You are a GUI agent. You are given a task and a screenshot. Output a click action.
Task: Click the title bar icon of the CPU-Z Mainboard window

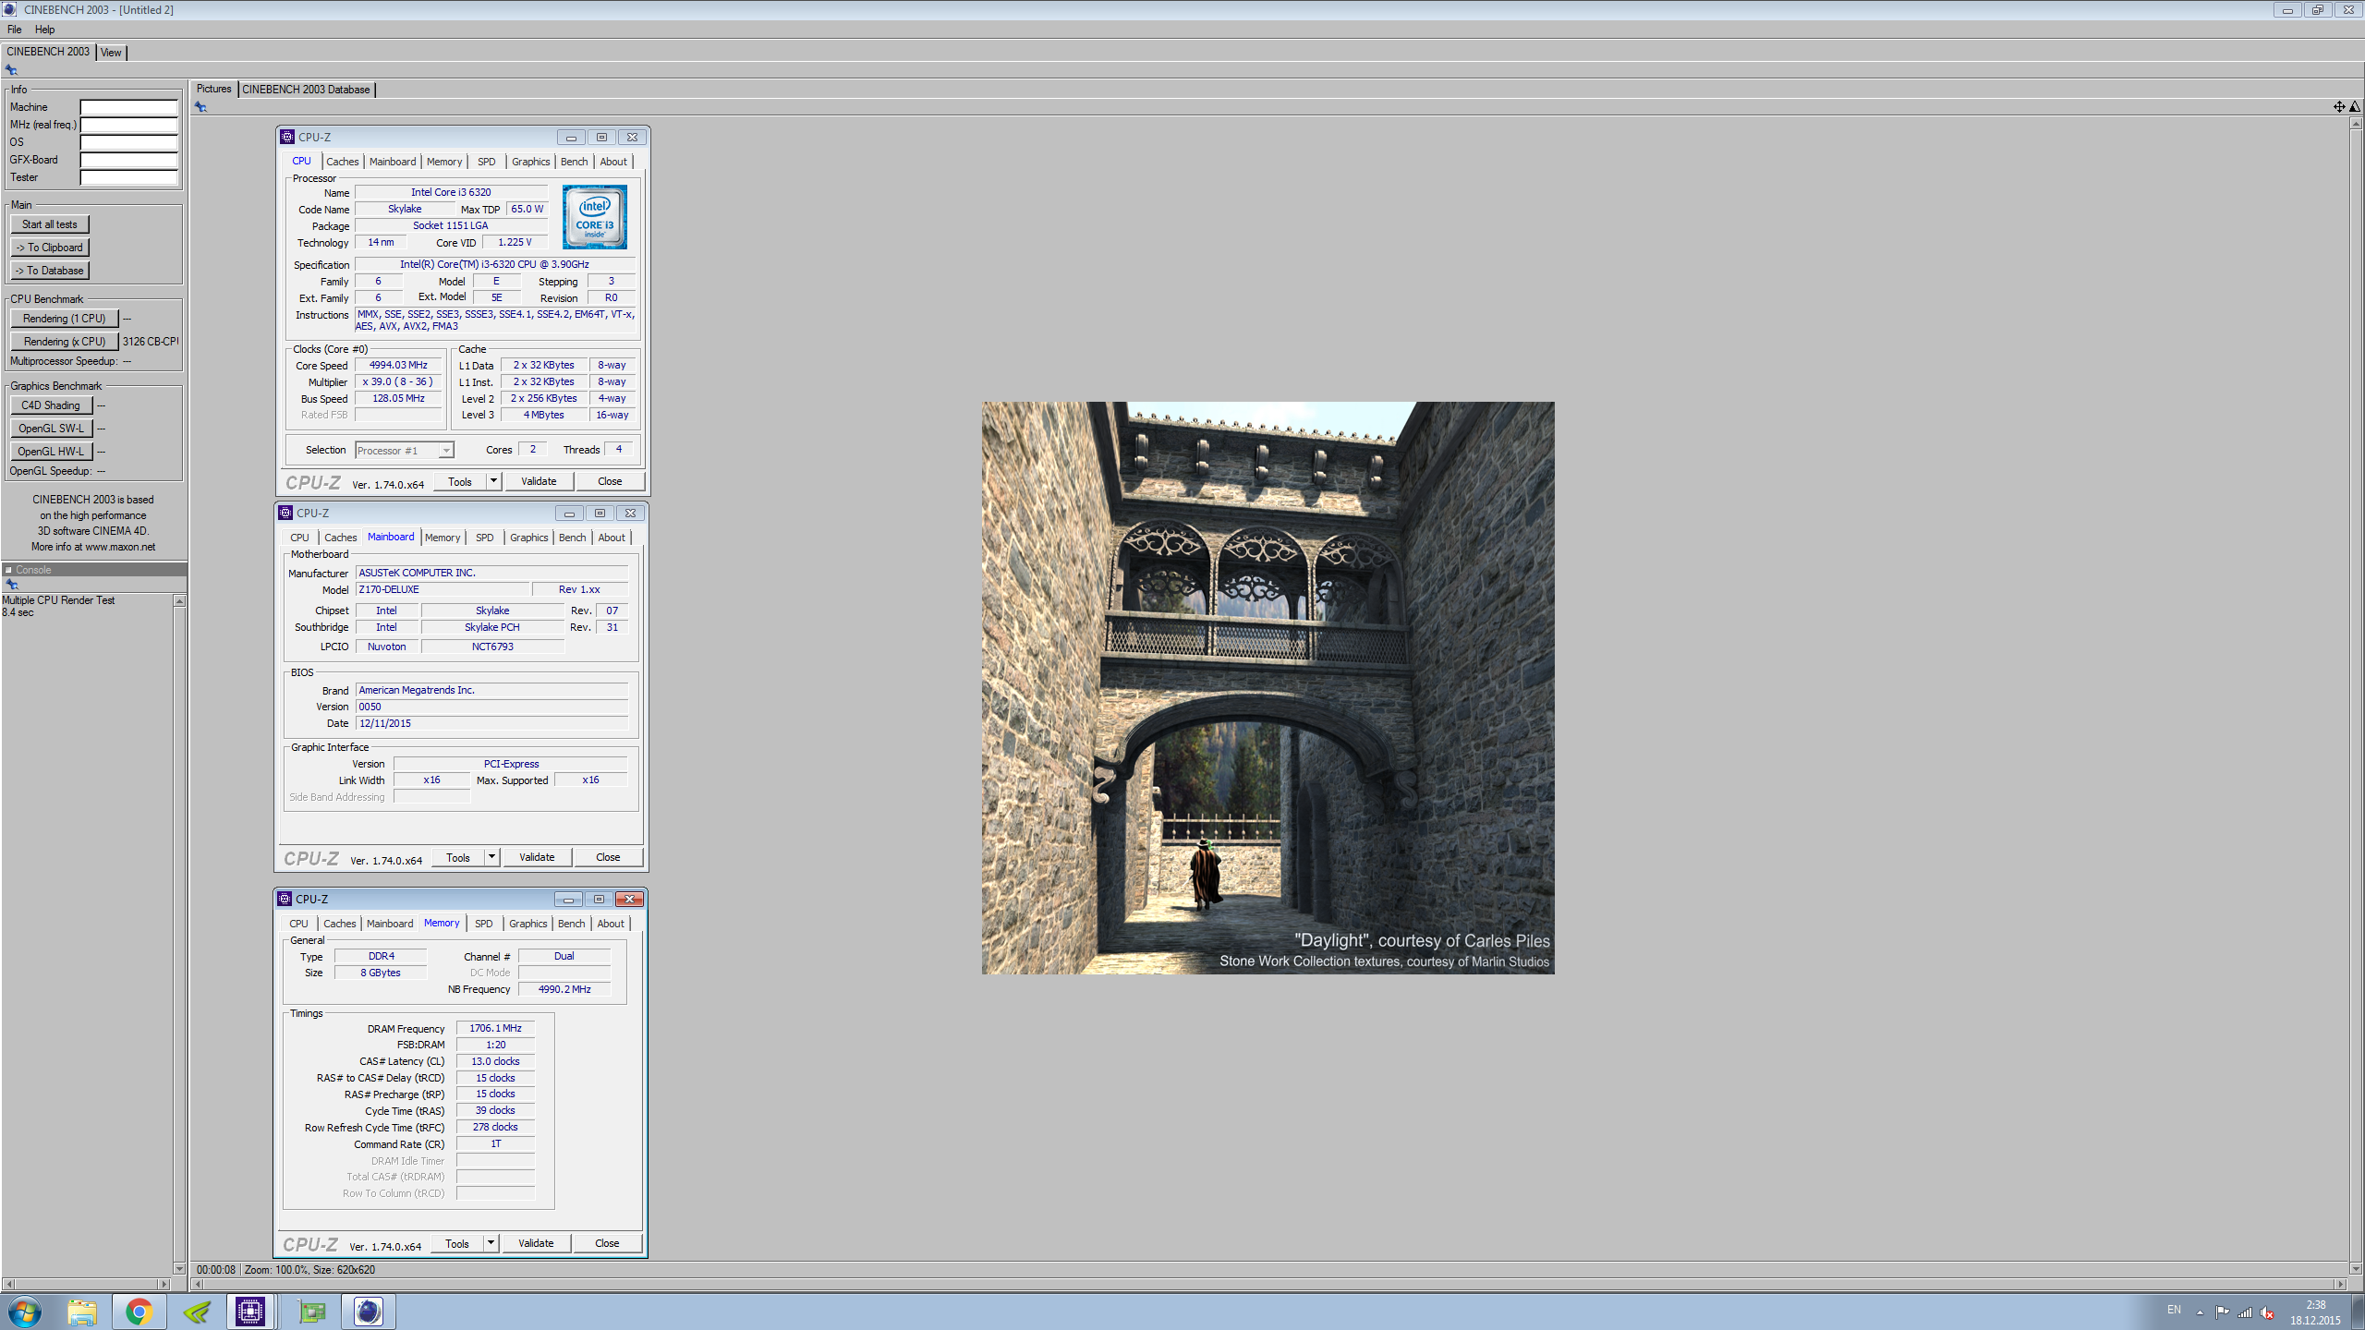click(285, 513)
